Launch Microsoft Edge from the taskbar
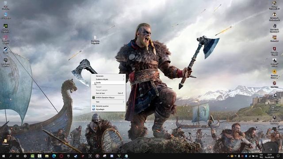 coord(54,156)
